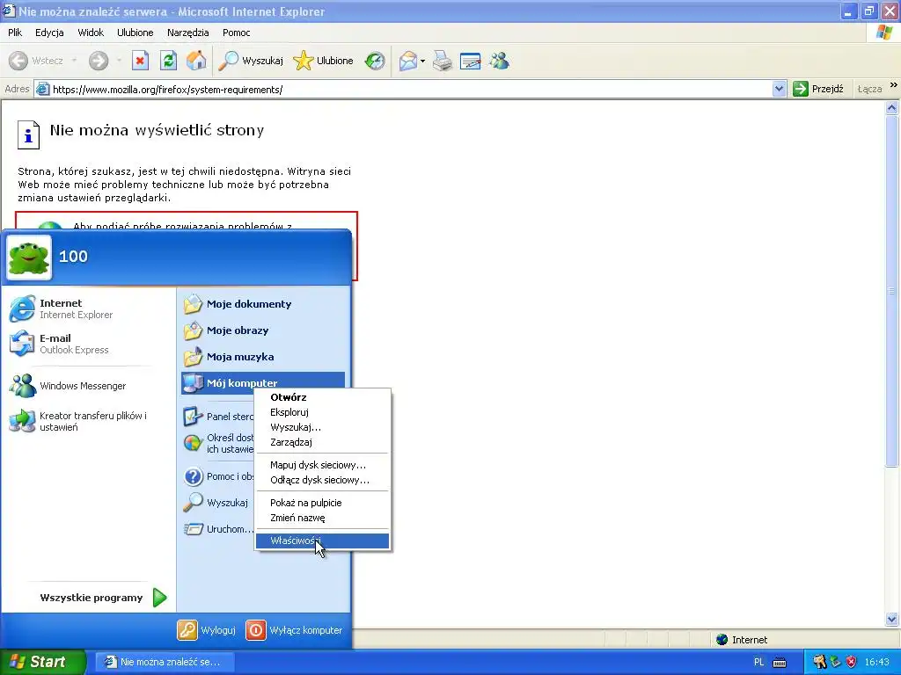This screenshot has width=901, height=675.
Task: Open Moje dokumenty folder
Action: pos(263,304)
